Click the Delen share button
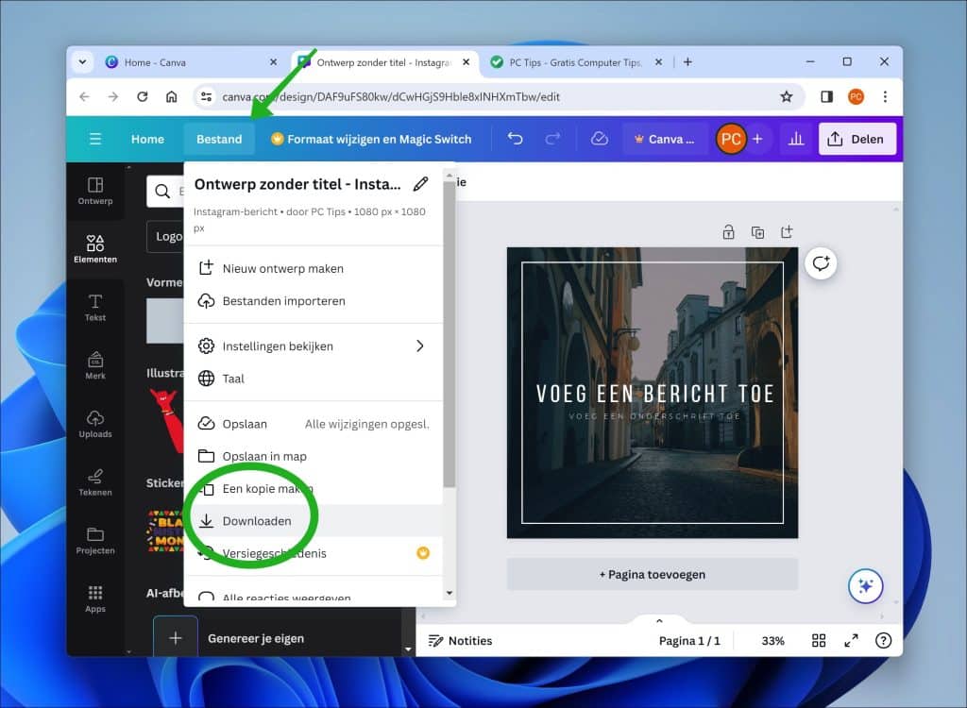This screenshot has width=967, height=708. click(857, 139)
